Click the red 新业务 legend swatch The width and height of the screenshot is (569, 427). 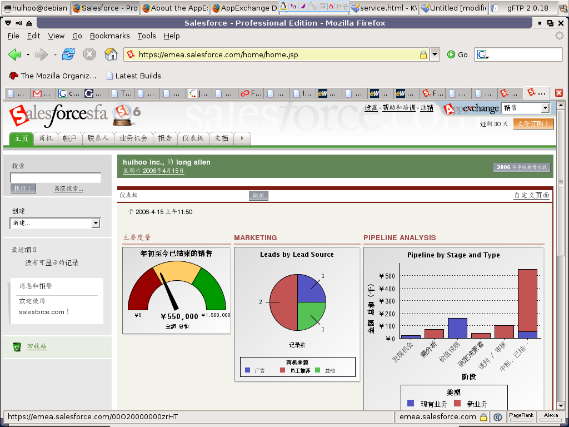click(x=457, y=404)
